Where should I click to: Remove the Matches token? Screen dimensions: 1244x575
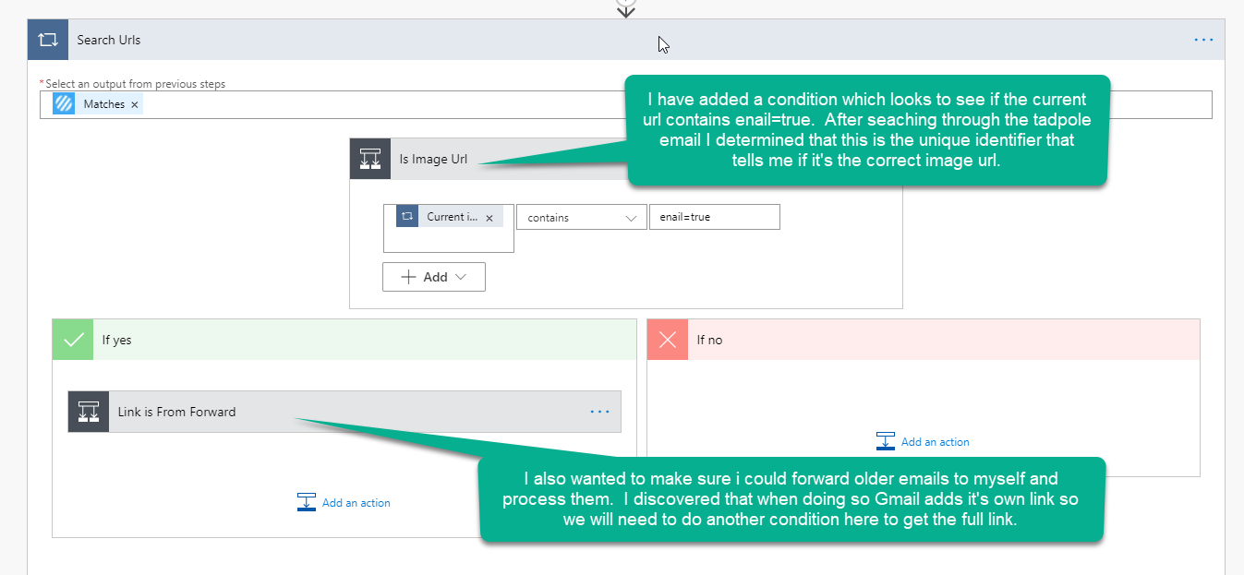point(135,105)
